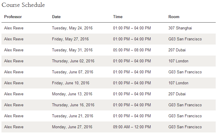Select 107 London room for June 02
This screenshot has width=219, height=136.
tap(178, 61)
